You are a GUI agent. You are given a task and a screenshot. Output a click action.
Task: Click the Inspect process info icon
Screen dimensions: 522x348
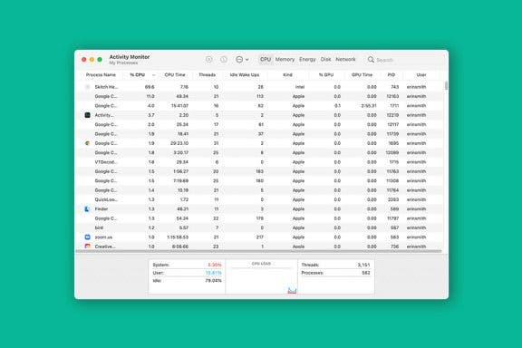tap(223, 59)
